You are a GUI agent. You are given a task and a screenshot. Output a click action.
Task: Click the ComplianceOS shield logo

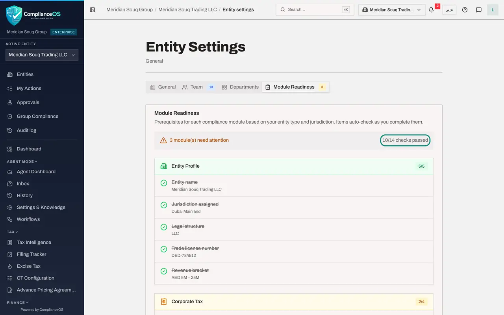coord(14,15)
